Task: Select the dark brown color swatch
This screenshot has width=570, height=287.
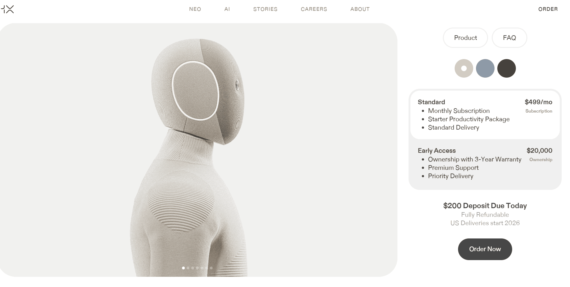Action: point(507,68)
